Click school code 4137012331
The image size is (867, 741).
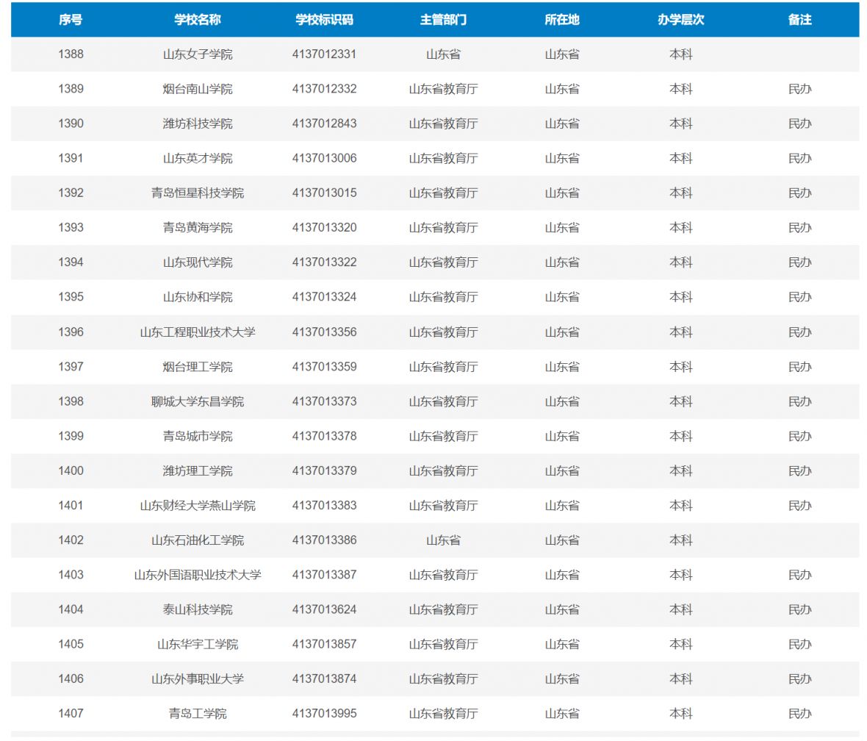tap(325, 54)
